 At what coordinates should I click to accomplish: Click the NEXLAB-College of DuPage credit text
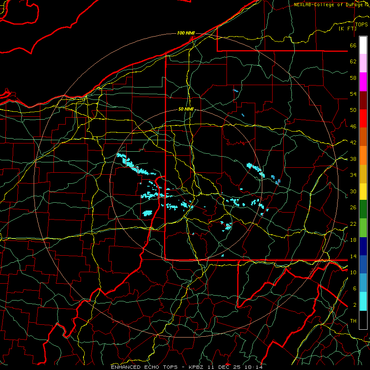pyautogui.click(x=329, y=5)
